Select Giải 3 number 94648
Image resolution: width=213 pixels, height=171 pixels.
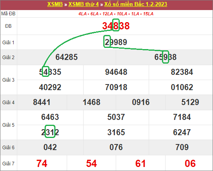(116, 72)
